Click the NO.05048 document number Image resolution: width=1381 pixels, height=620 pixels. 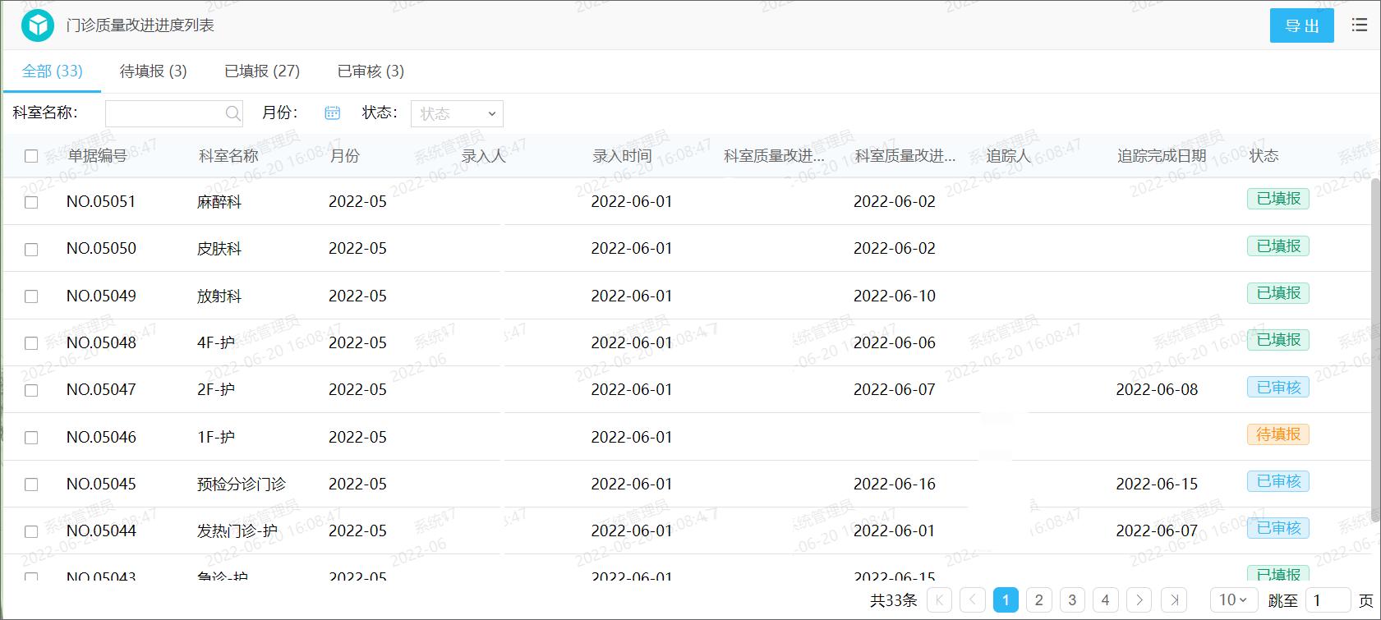[101, 343]
